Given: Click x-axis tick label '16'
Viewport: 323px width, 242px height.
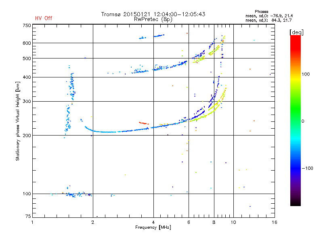Looking at the screenshot, I should point(275,222).
